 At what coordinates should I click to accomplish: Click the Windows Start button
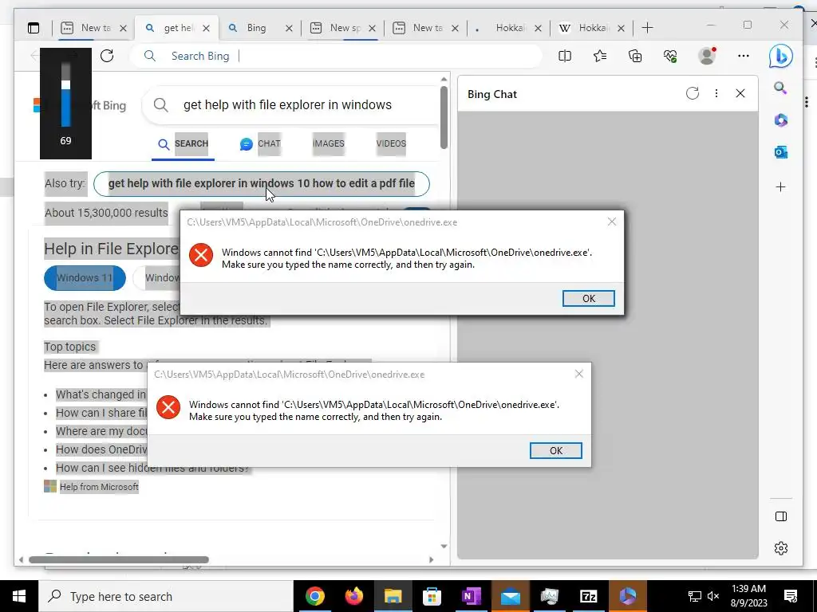pos(19,596)
